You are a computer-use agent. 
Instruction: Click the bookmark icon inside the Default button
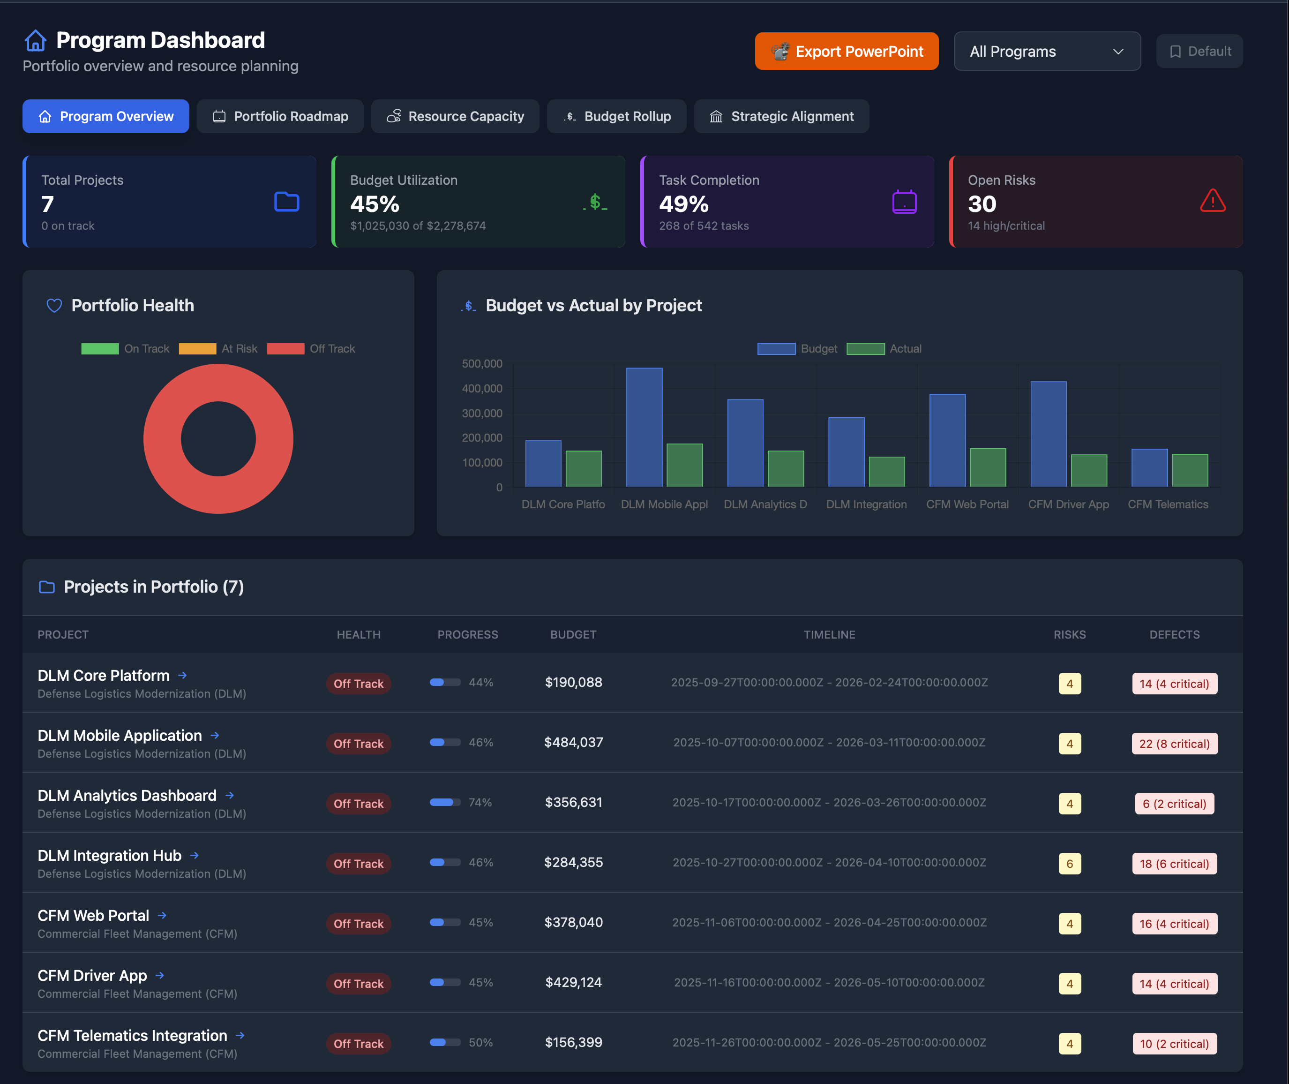pyautogui.click(x=1176, y=51)
